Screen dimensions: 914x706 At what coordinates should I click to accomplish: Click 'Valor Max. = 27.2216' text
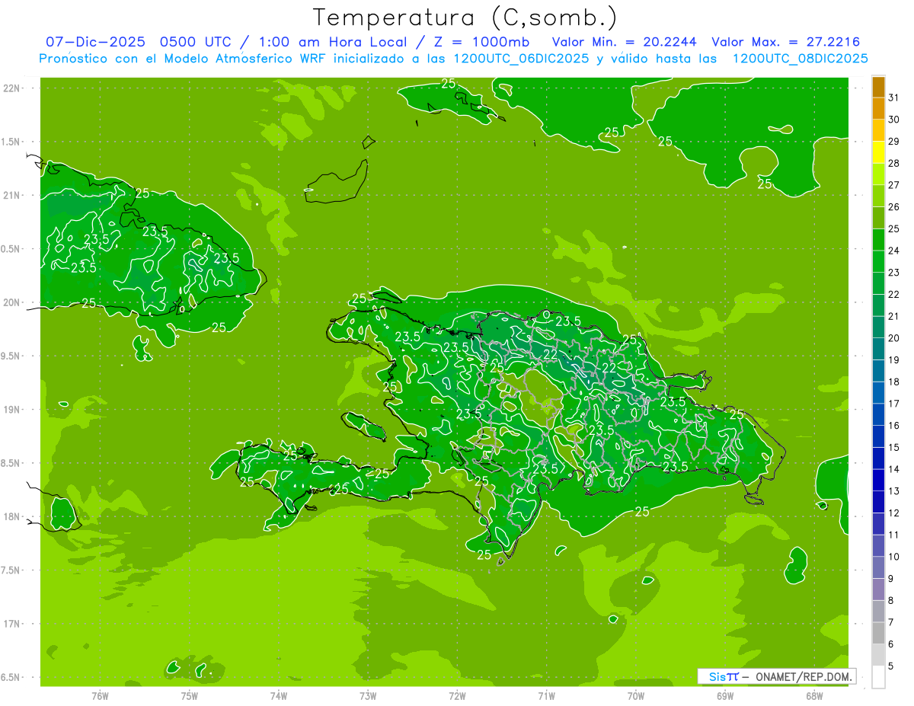pyautogui.click(x=786, y=41)
